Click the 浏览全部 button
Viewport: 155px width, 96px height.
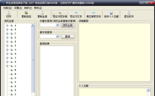click(x=67, y=25)
